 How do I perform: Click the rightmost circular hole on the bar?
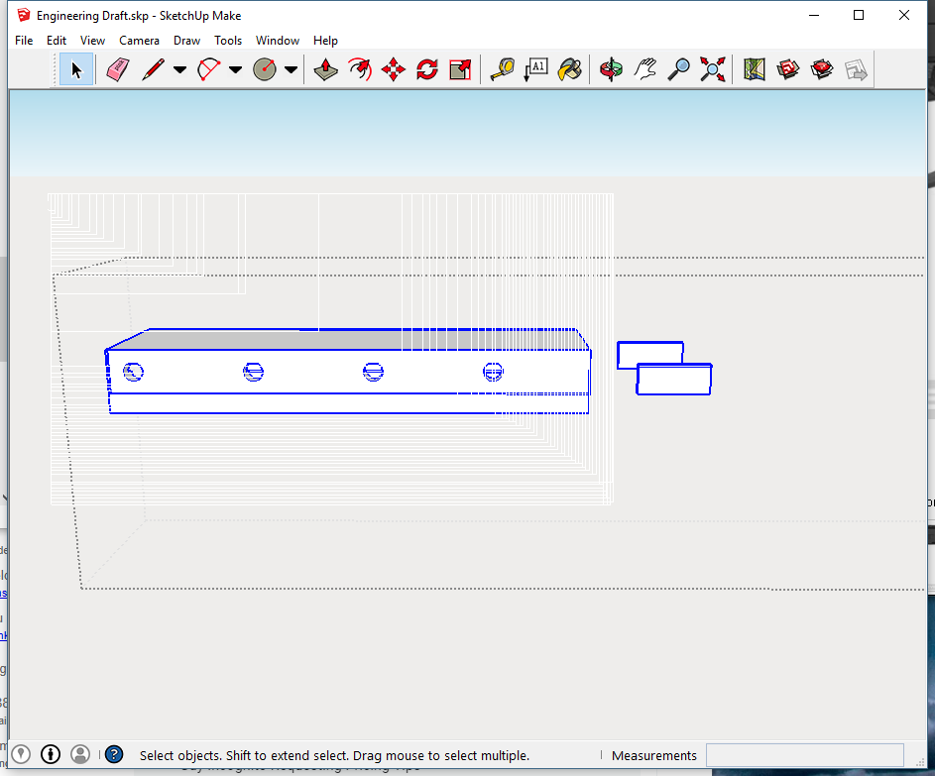coord(493,372)
